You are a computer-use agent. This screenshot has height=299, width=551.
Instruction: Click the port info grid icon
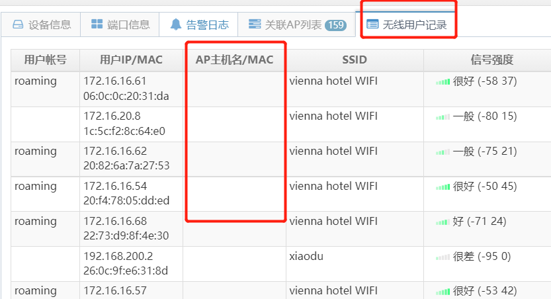coord(95,25)
